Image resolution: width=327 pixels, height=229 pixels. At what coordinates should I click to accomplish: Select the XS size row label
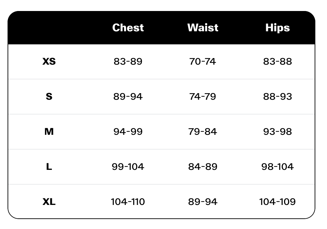(x=49, y=62)
